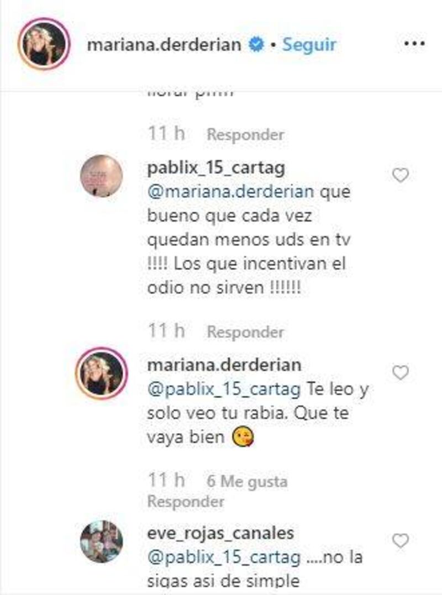Like pablix_15_cartag's comment with heart icon
Viewport: 442px width, 595px height.
point(400,175)
